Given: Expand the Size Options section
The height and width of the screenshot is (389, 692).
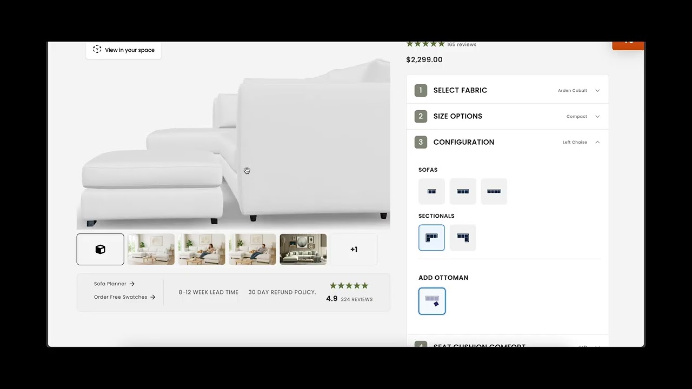Looking at the screenshot, I should (507, 116).
